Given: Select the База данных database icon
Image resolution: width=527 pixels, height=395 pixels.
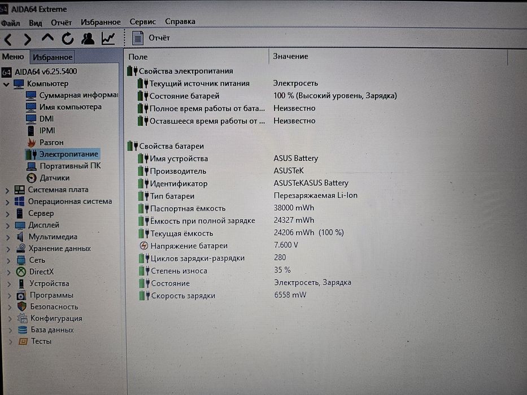Looking at the screenshot, I should [x=23, y=330].
